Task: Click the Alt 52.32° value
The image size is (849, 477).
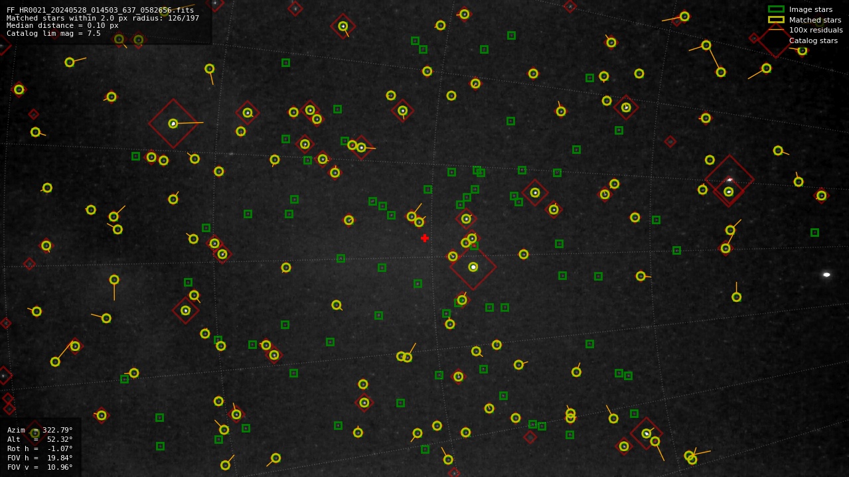Action: point(60,439)
